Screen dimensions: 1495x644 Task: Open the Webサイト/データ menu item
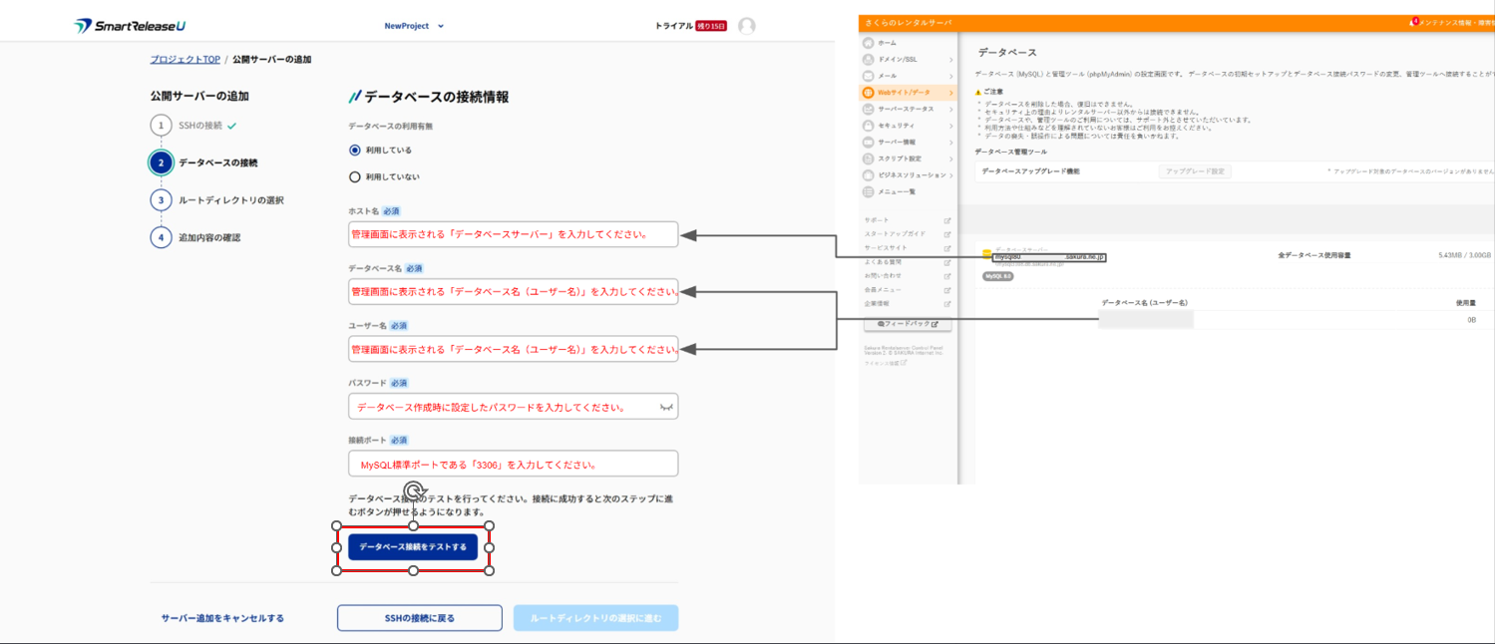(x=908, y=93)
